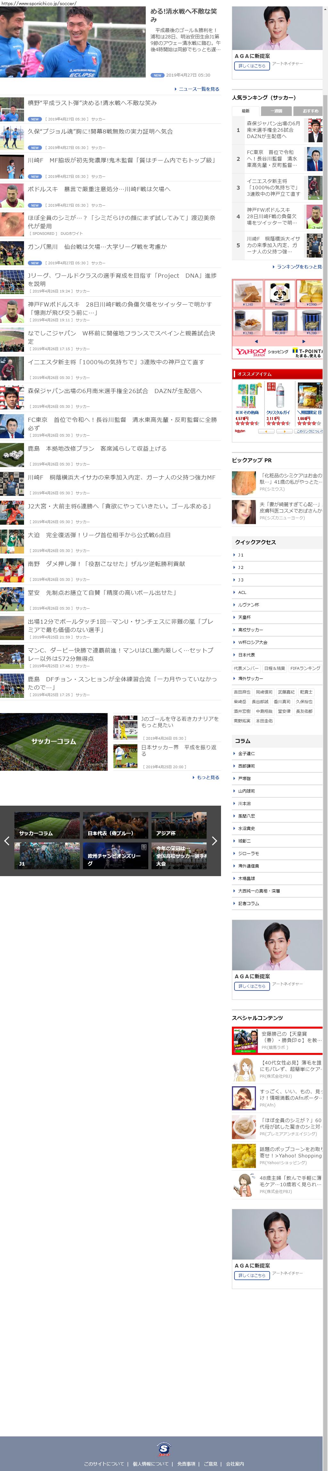The width and height of the screenshot is (328, 1471).
Task: Open the サッカーコラム stadium banner image
Action: point(54,741)
